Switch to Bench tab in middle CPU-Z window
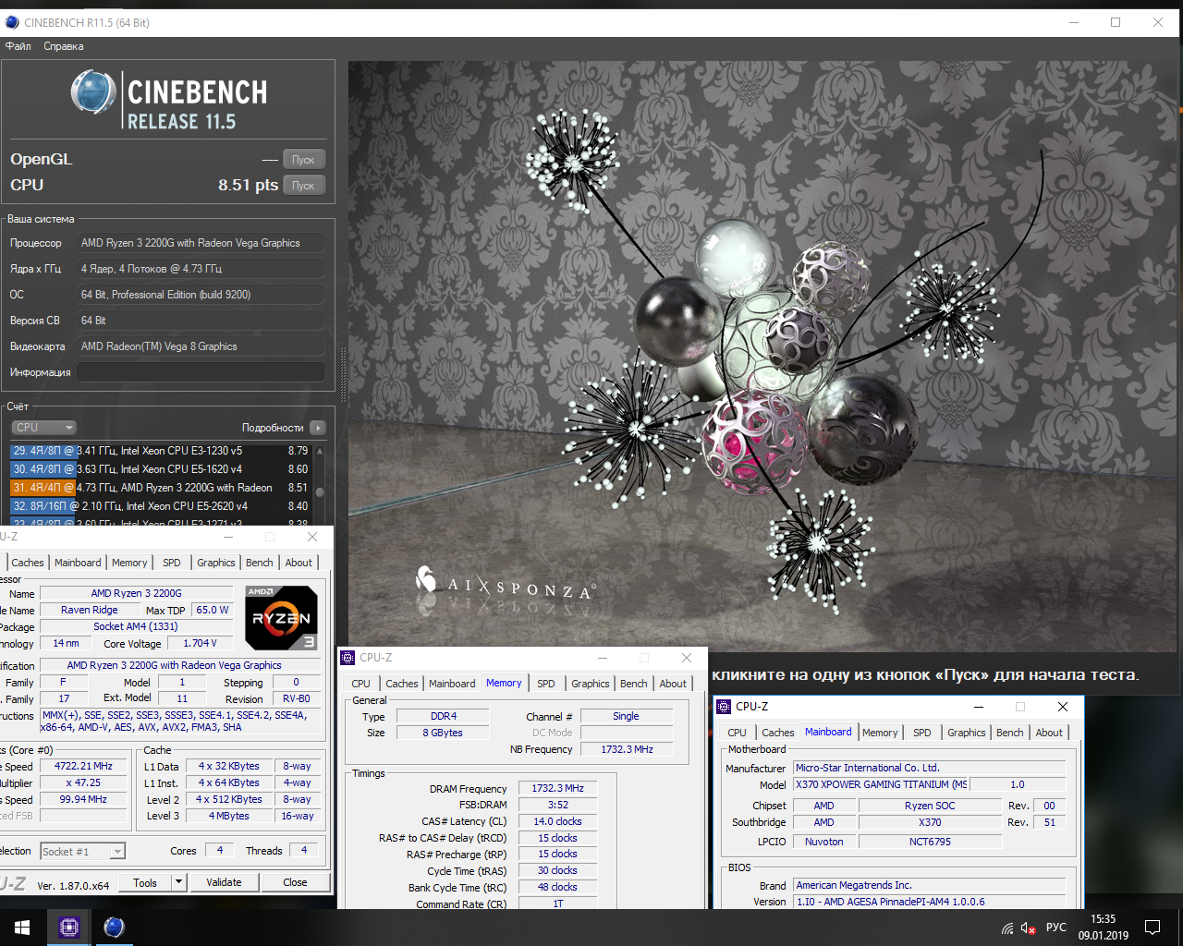The height and width of the screenshot is (946, 1183). coord(634,684)
